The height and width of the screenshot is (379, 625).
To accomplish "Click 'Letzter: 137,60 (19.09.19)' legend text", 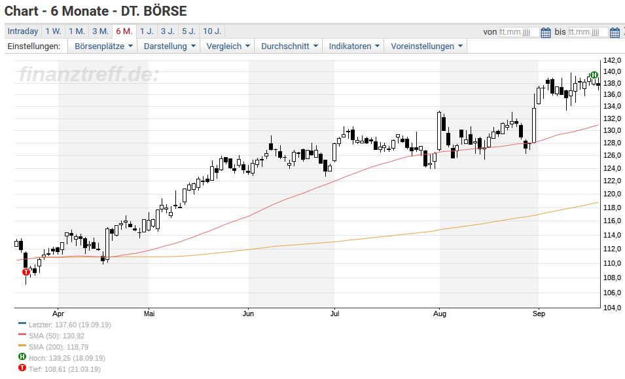I will point(70,325).
